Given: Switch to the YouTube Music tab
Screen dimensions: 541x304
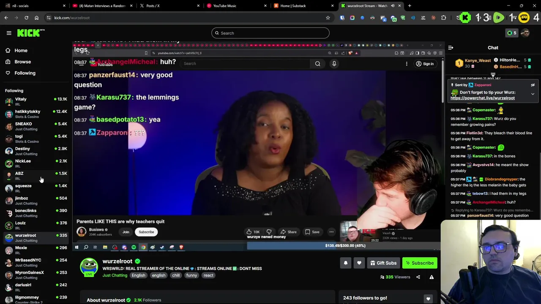Looking at the screenshot, I should tap(237, 5).
